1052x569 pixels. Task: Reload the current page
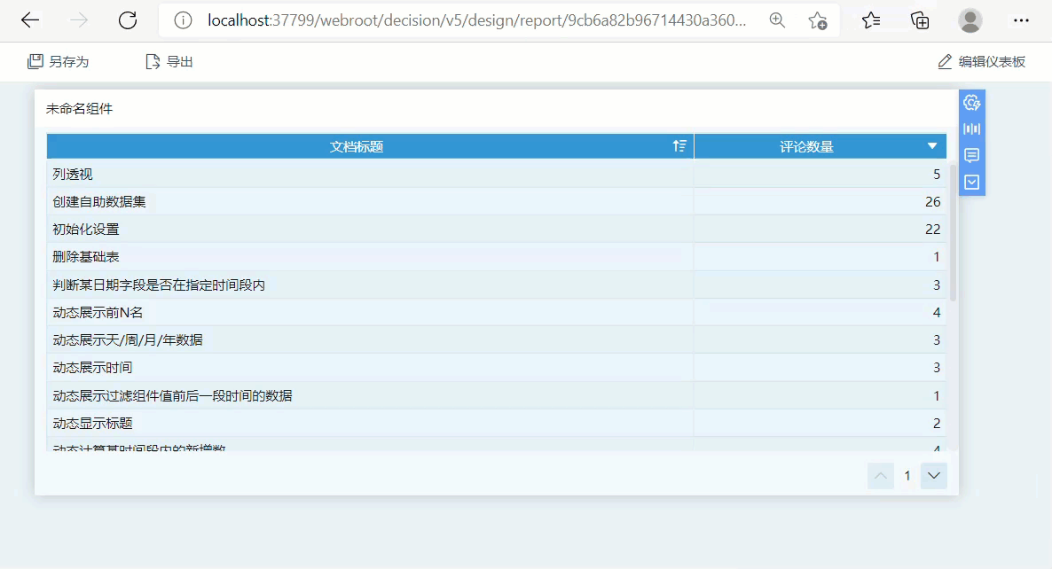[x=128, y=20]
